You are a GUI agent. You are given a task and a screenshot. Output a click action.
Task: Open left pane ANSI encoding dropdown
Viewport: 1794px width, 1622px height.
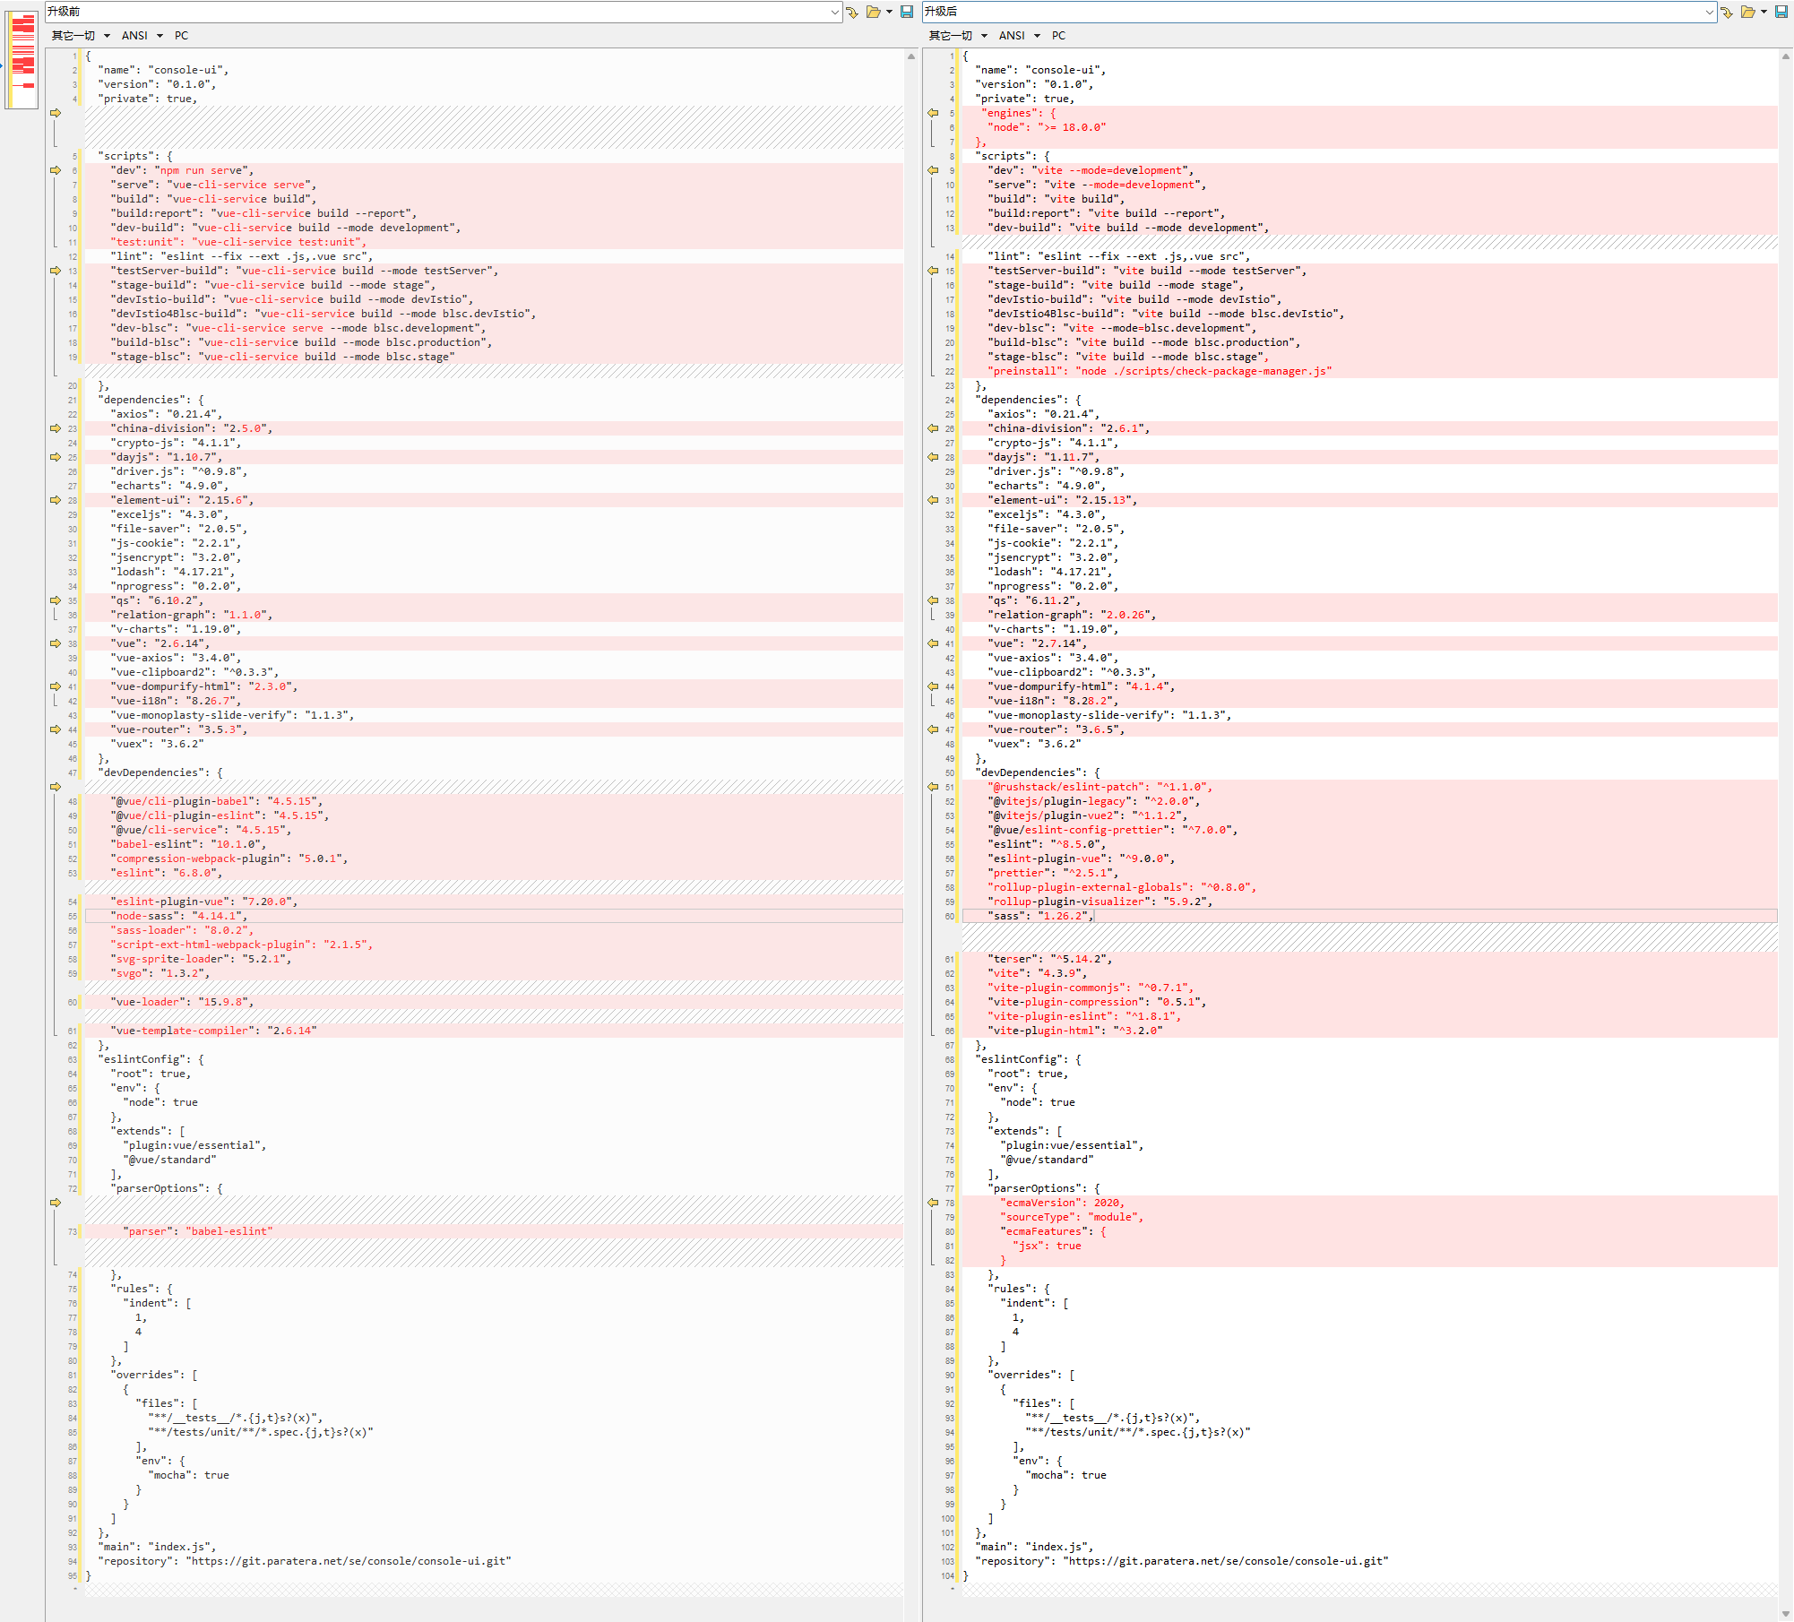tap(142, 36)
